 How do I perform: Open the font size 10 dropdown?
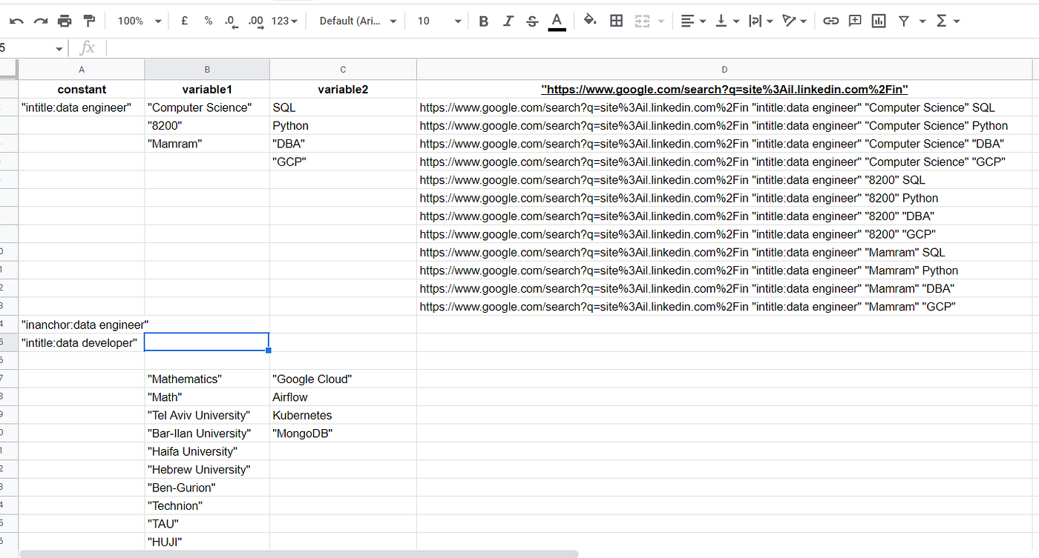point(439,21)
